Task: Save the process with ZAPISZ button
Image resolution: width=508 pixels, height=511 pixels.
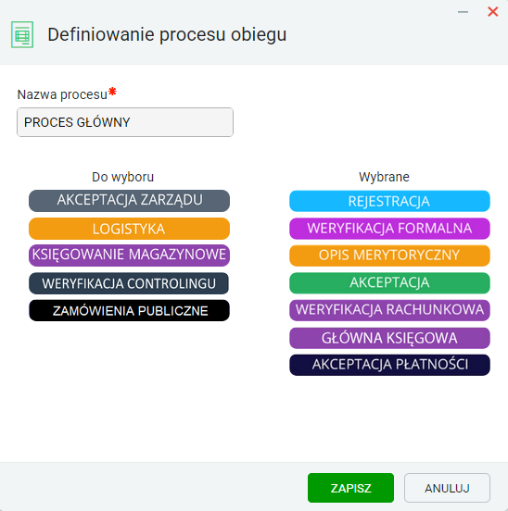Action: (x=350, y=488)
